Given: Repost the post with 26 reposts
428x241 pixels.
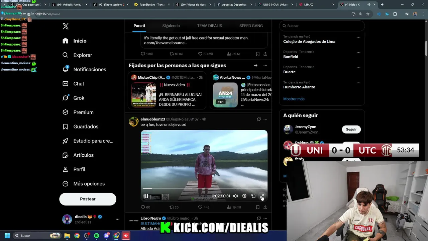Looking at the screenshot, I should click(x=174, y=207).
